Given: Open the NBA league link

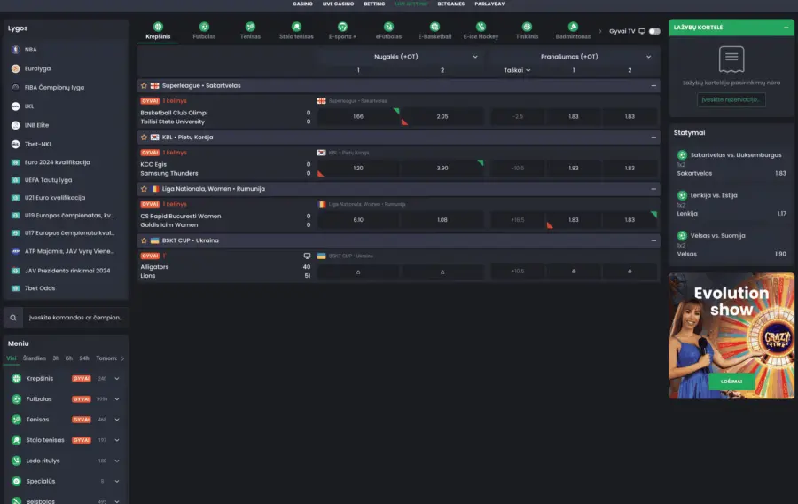Looking at the screenshot, I should 30,49.
